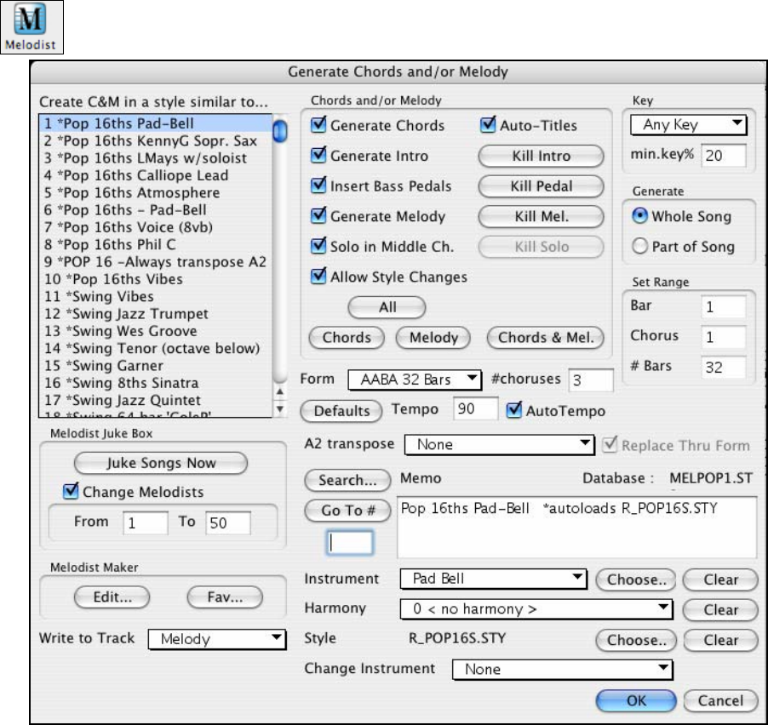The width and height of the screenshot is (768, 725).
Task: Click the Melody button
Action: 433,338
